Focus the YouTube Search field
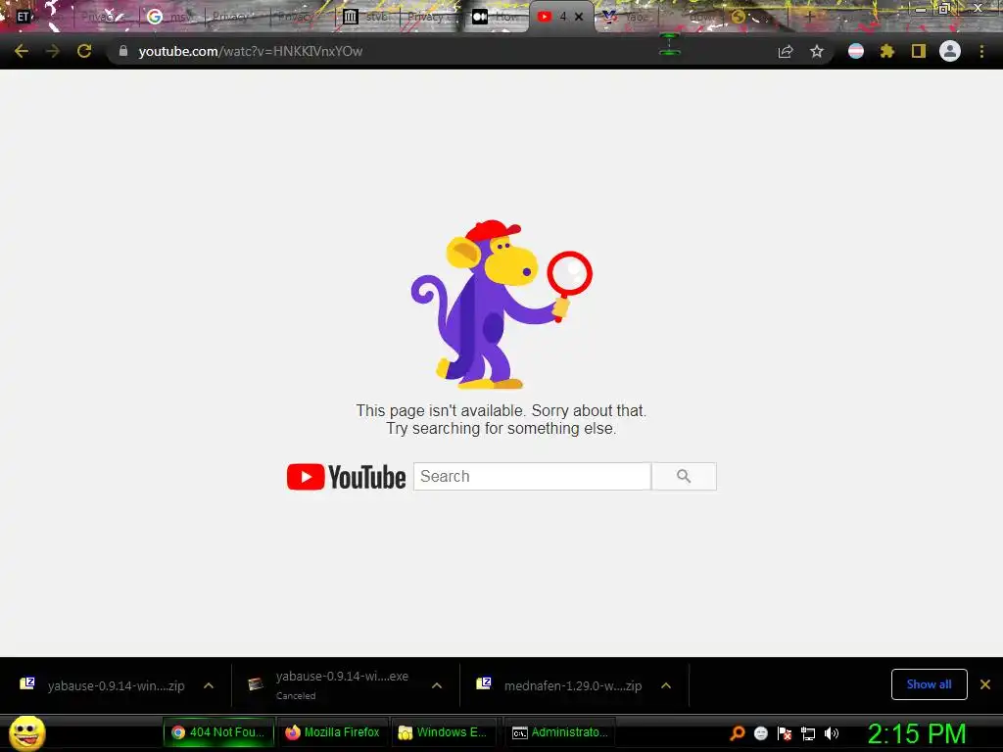The height and width of the screenshot is (752, 1003). pyautogui.click(x=532, y=477)
